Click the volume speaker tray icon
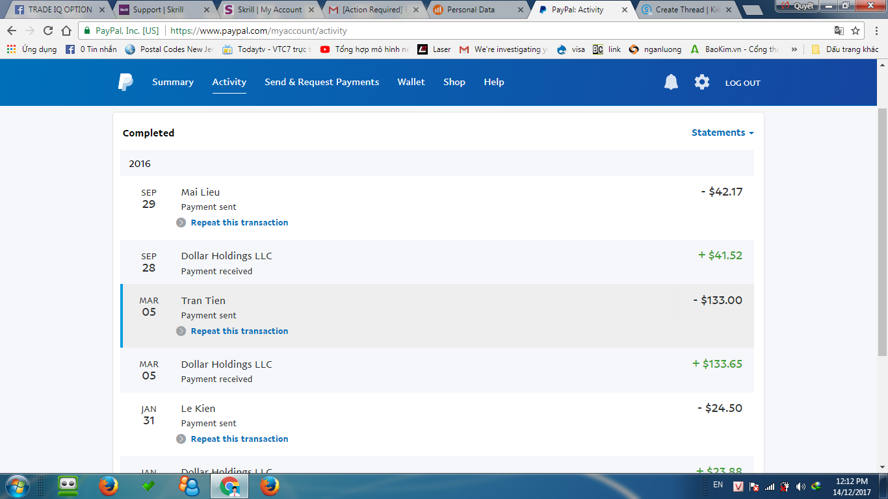Screen dimensions: 888x499 click(800, 487)
